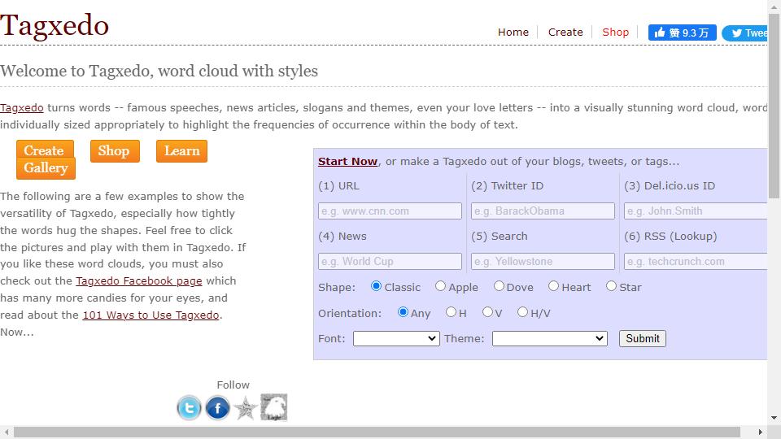Click the orange Shop button
Image resolution: width=781 pixels, height=439 pixels.
pos(115,151)
